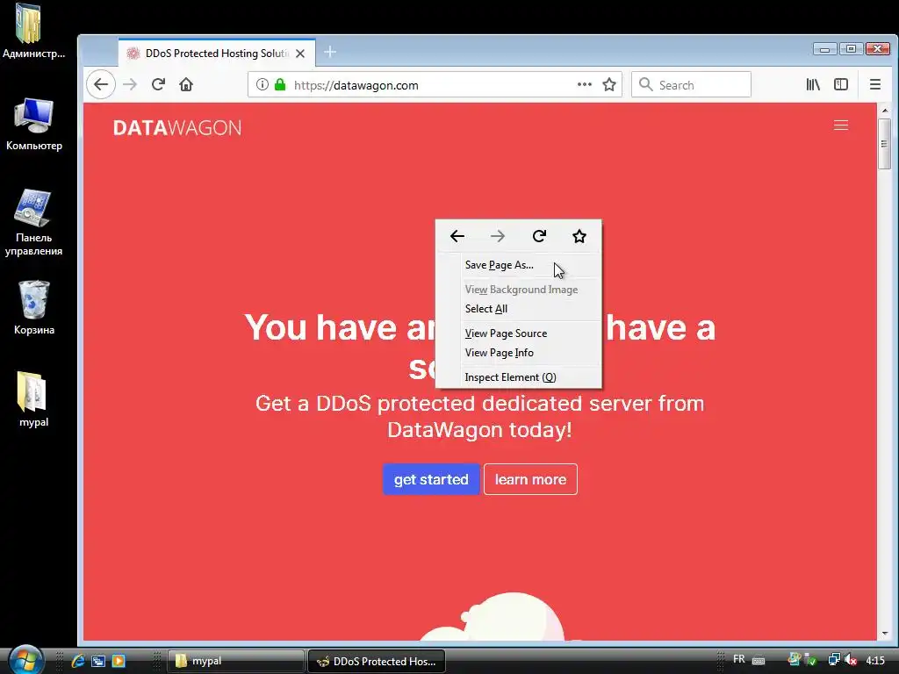Open the page actions three-dots menu
The height and width of the screenshot is (674, 899).
(x=584, y=84)
